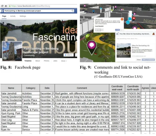The image size is (156, 136).
Task: Click the user avatar in share dialog
Action: tap(153, 34)
